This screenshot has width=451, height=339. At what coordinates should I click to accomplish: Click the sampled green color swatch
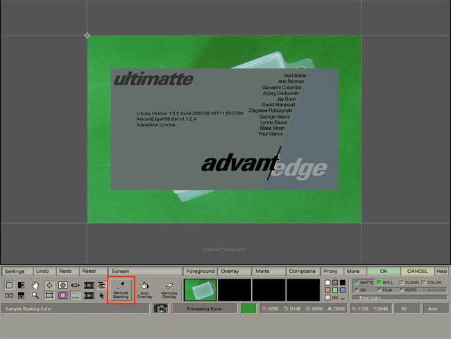coord(248,308)
